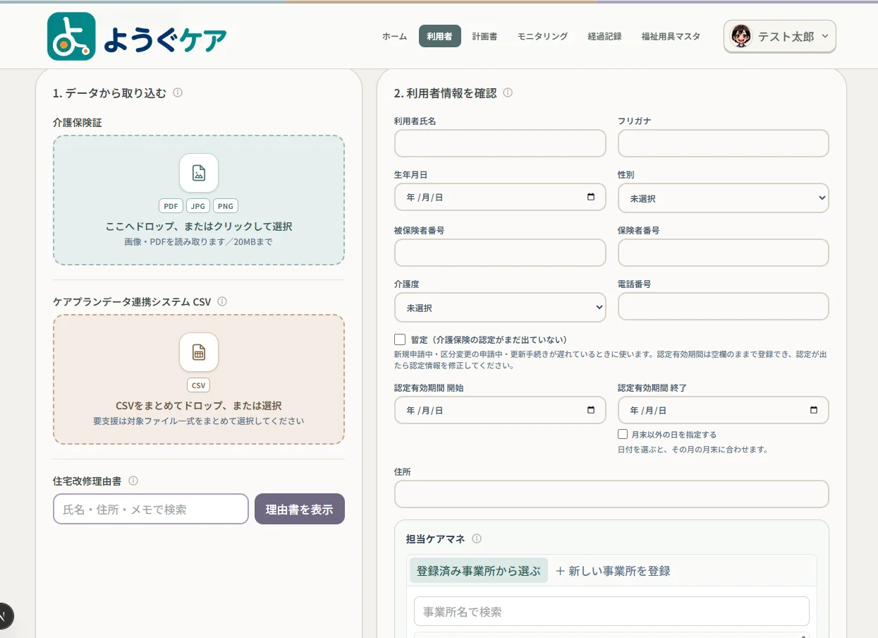Click 日付を選ぶと、その月の月末に合わせます text

tap(693, 450)
